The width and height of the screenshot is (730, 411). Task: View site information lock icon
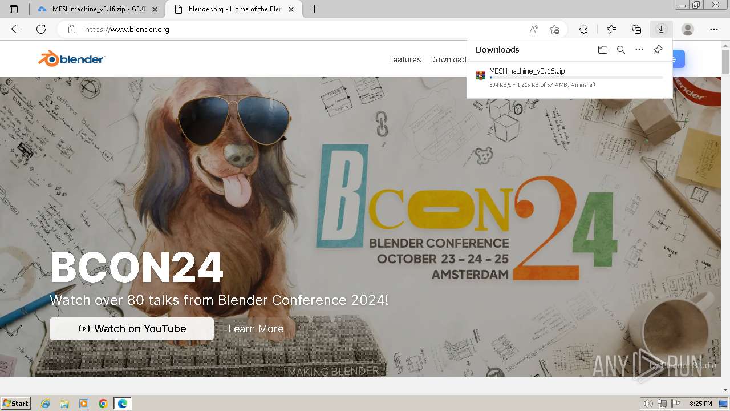[72, 29]
